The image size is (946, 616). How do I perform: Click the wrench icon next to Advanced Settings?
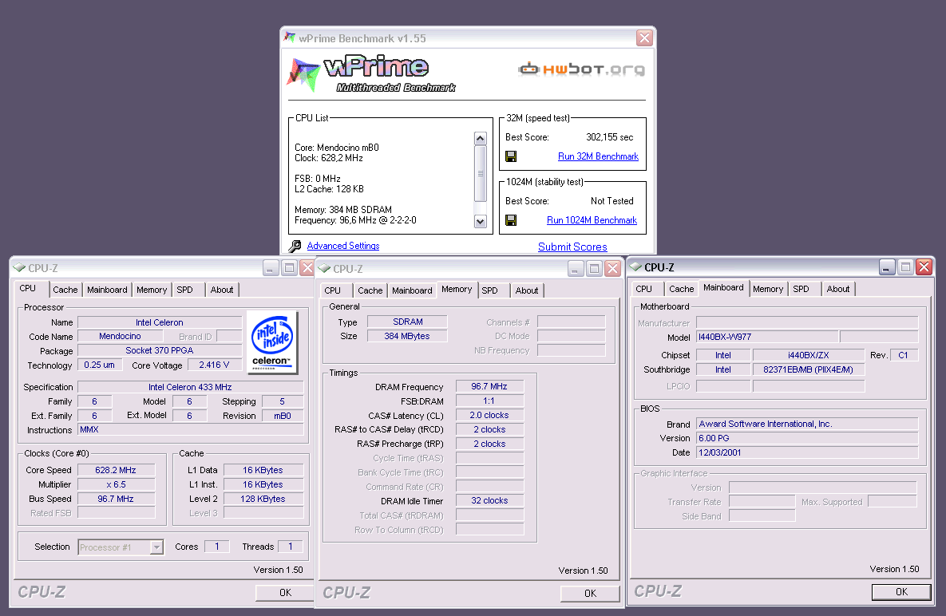coord(295,246)
